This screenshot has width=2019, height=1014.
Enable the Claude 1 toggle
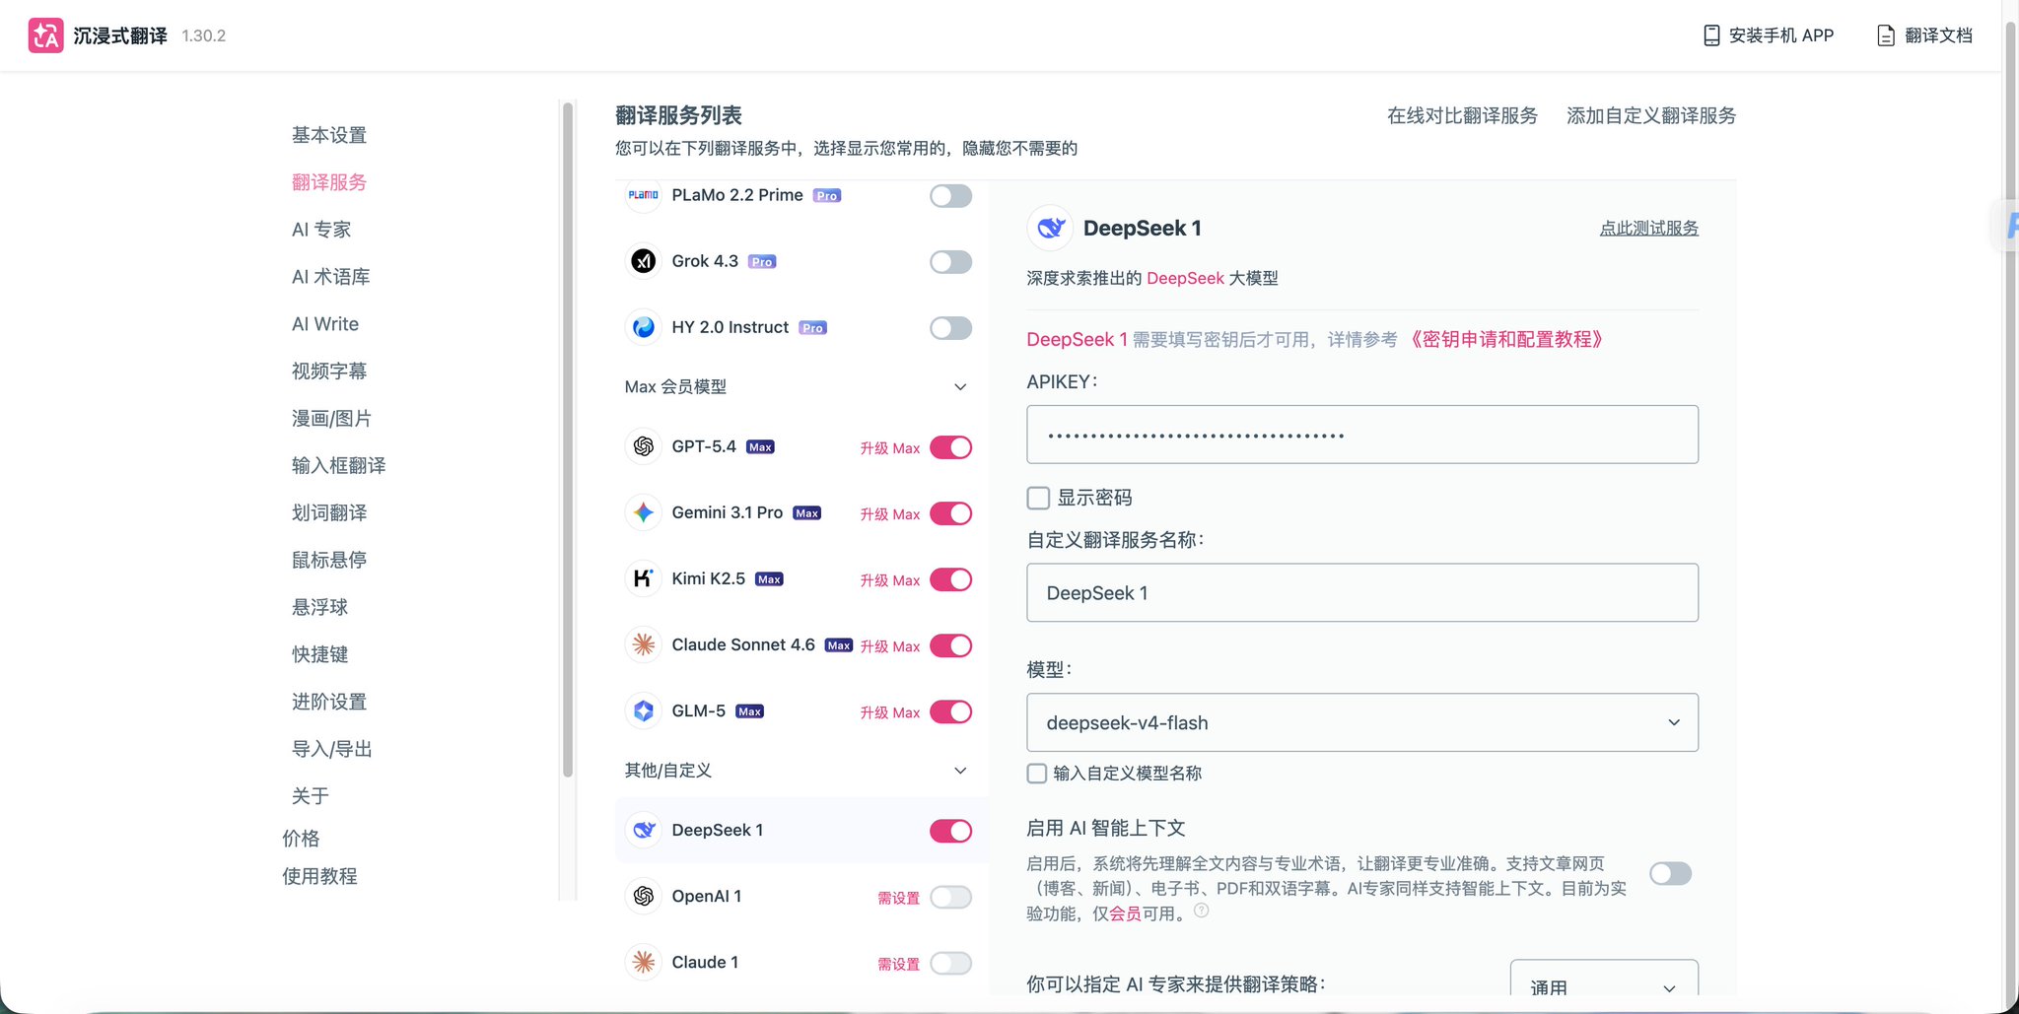point(950,963)
